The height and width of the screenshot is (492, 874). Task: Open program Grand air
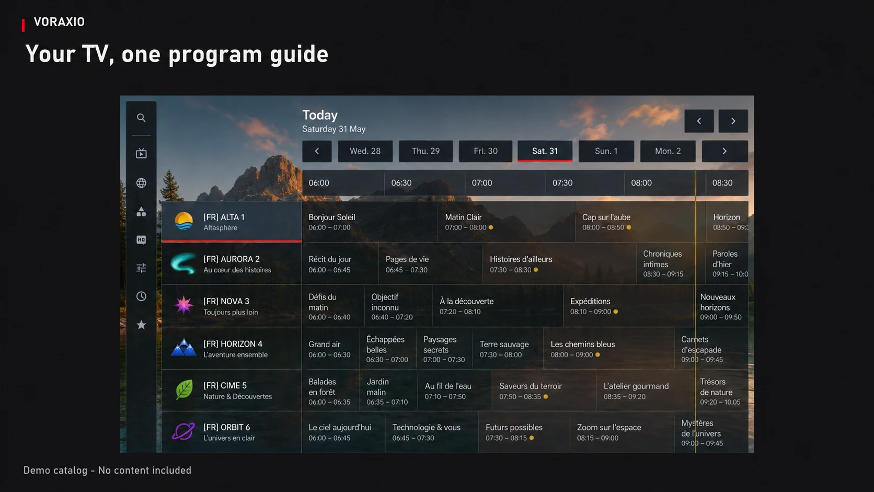pyautogui.click(x=330, y=348)
